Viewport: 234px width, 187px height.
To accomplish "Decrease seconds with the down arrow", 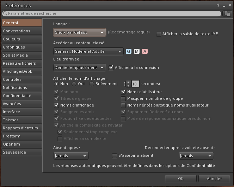I will point(128,86).
